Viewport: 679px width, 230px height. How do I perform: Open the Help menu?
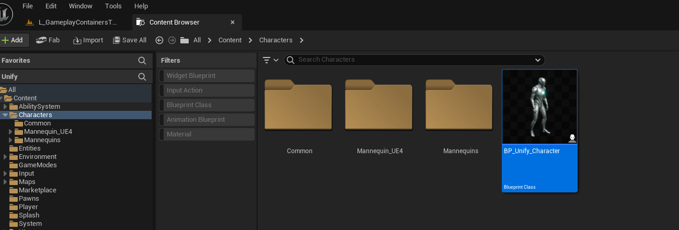point(141,6)
